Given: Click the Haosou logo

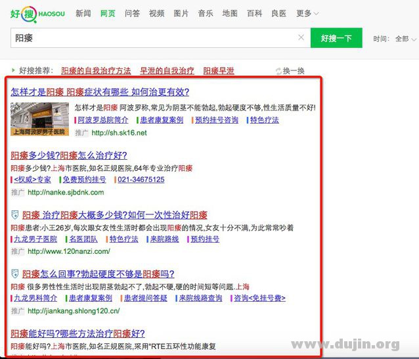Looking at the screenshot, I should [x=37, y=14].
